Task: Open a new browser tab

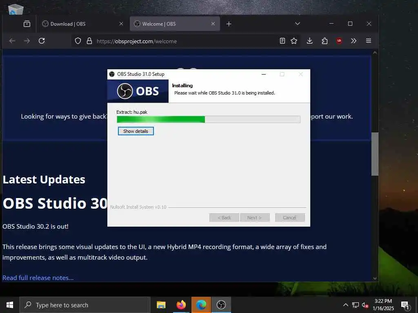Action: pyautogui.click(x=229, y=24)
